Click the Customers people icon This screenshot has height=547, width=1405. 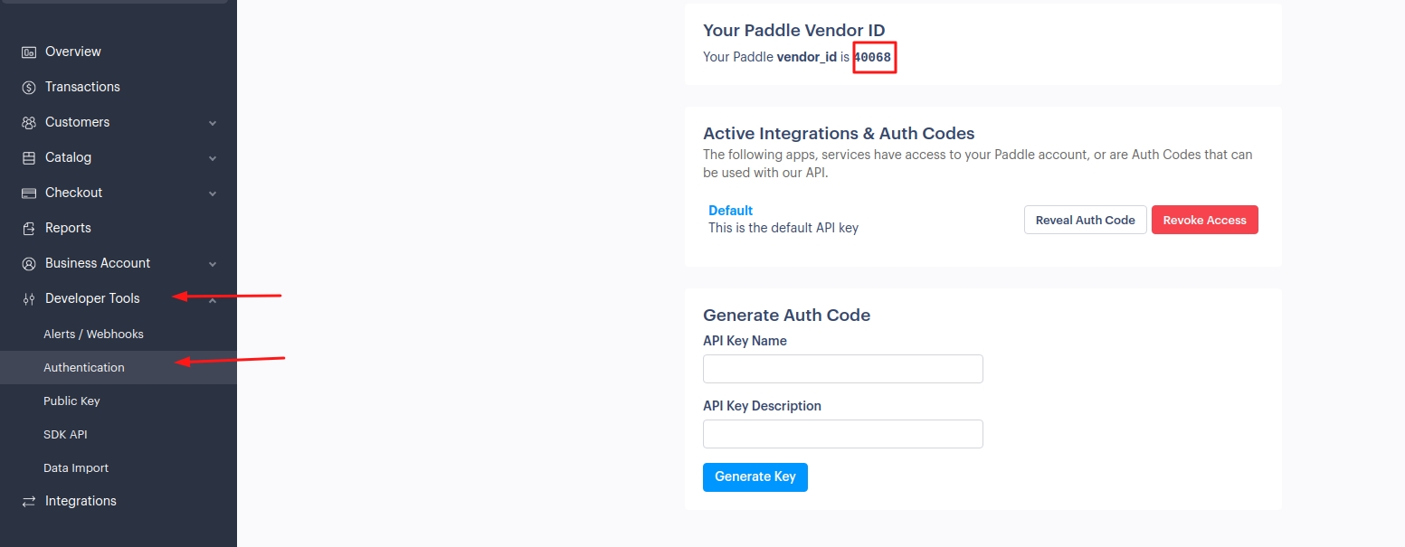coord(29,122)
